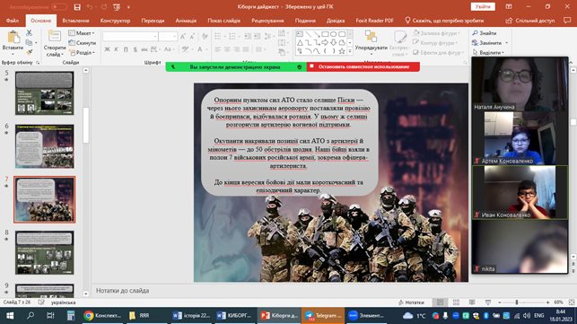Select slide 8 thumbnail

45,252
